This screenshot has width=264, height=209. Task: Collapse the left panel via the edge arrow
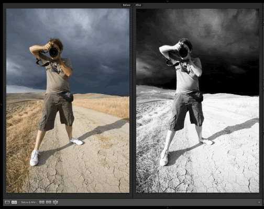tap(1, 104)
